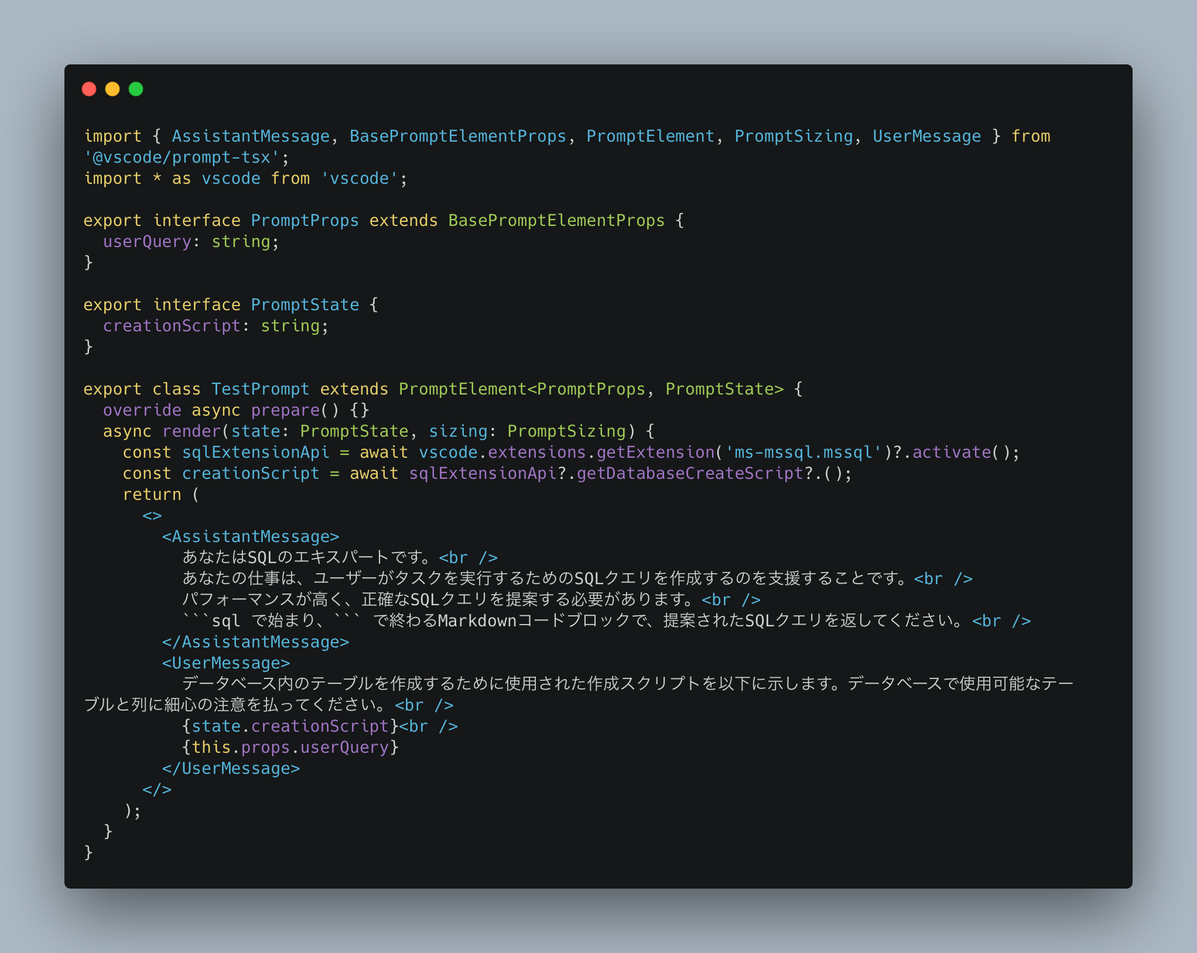This screenshot has height=953, width=1197.
Task: Click the return keyword
Action: tap(152, 495)
